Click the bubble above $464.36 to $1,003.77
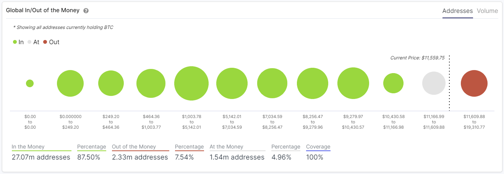The height and width of the screenshot is (174, 504). (151, 83)
